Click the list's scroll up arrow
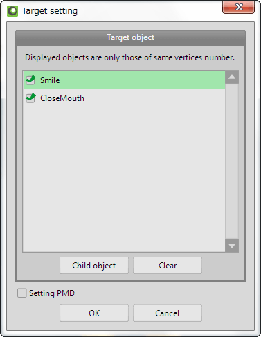The height and width of the screenshot is (337, 261). (x=232, y=77)
